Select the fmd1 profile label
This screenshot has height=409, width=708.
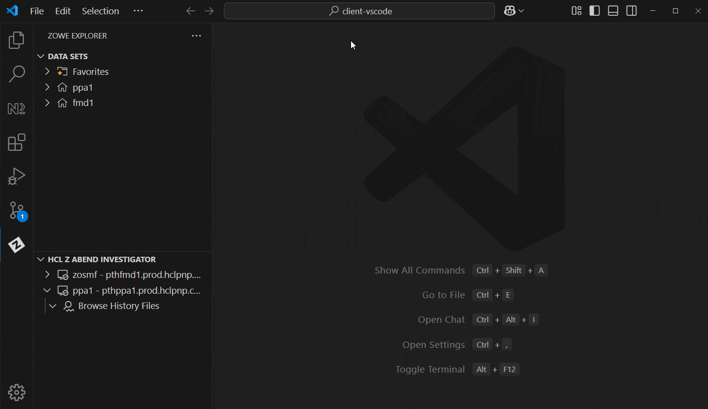point(83,102)
